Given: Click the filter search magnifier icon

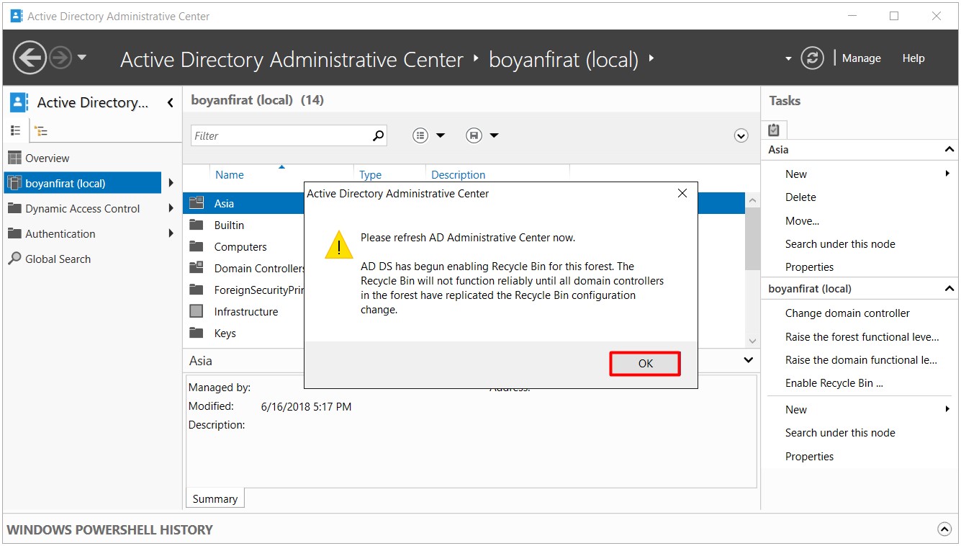Looking at the screenshot, I should tap(378, 135).
